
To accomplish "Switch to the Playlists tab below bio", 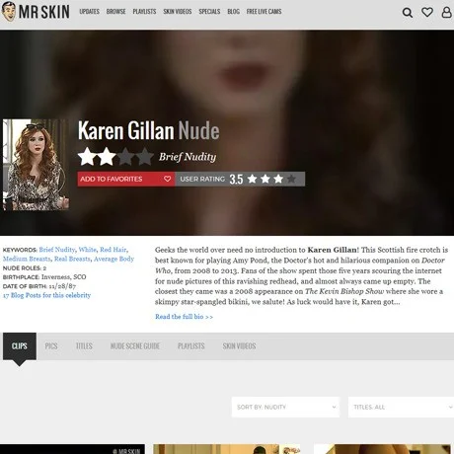I will [191, 346].
